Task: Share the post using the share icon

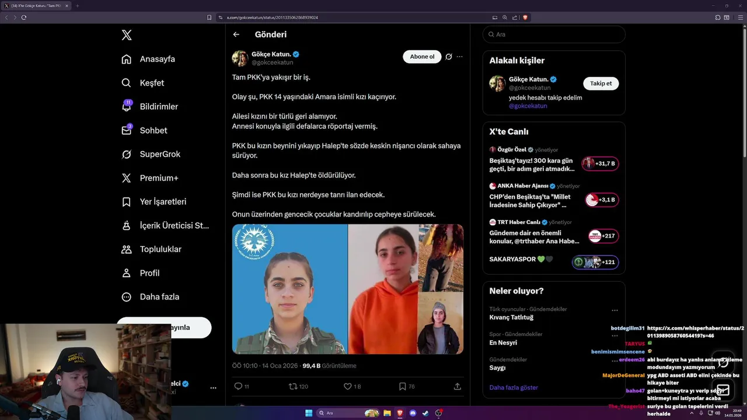Action: coord(458,386)
